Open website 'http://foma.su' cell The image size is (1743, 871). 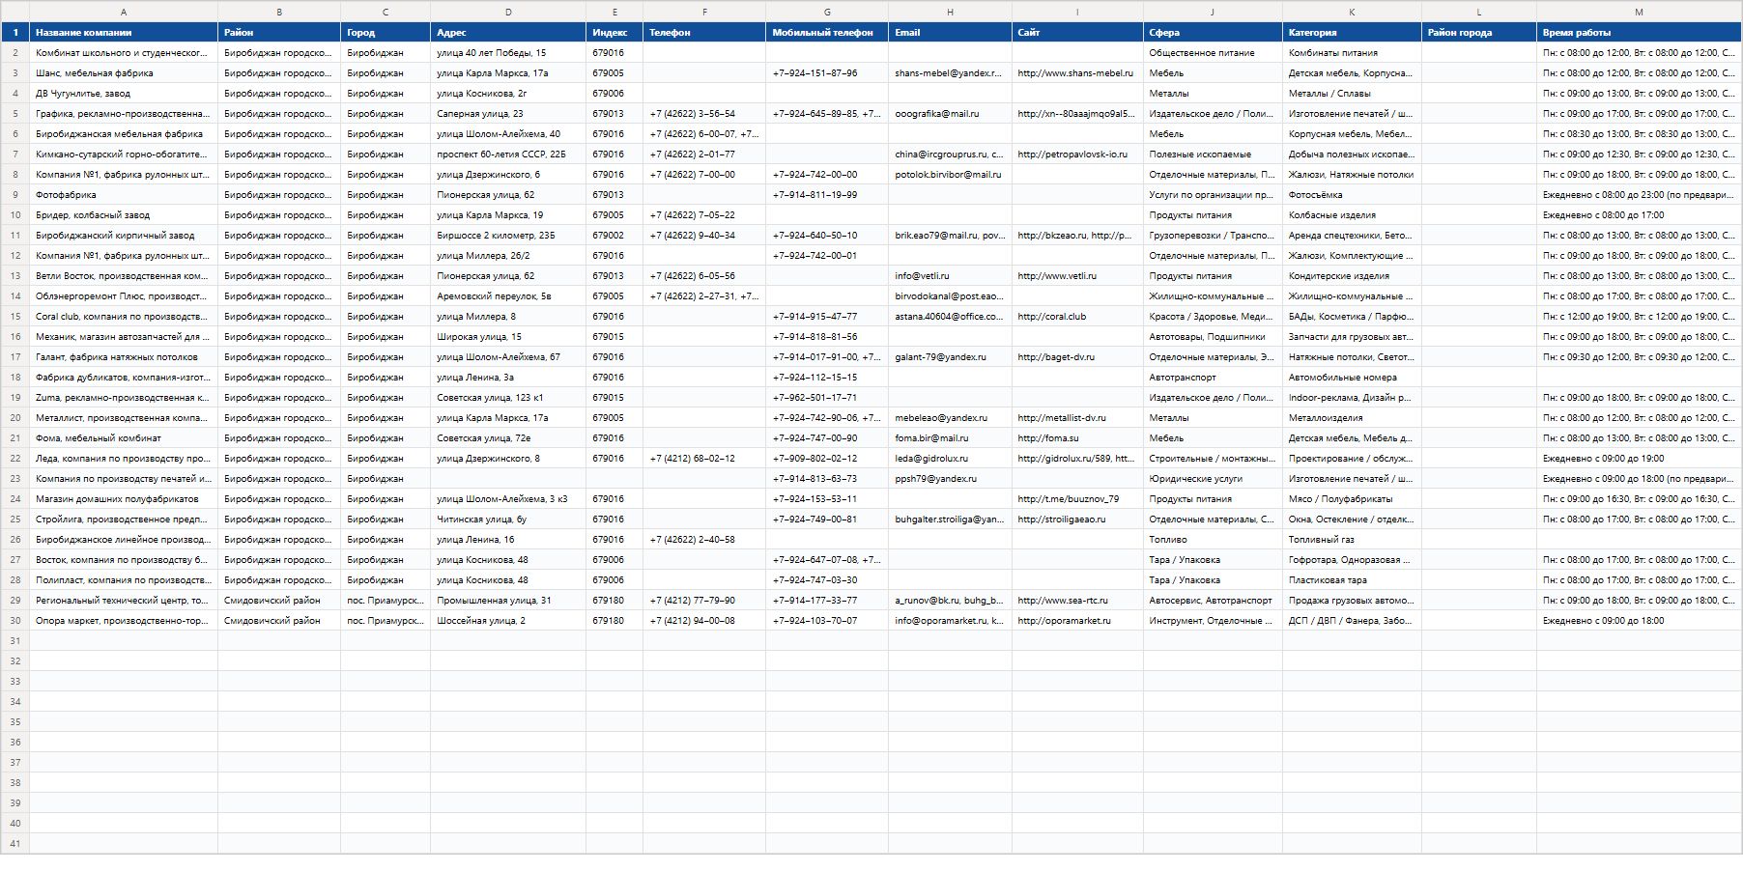click(x=1077, y=437)
